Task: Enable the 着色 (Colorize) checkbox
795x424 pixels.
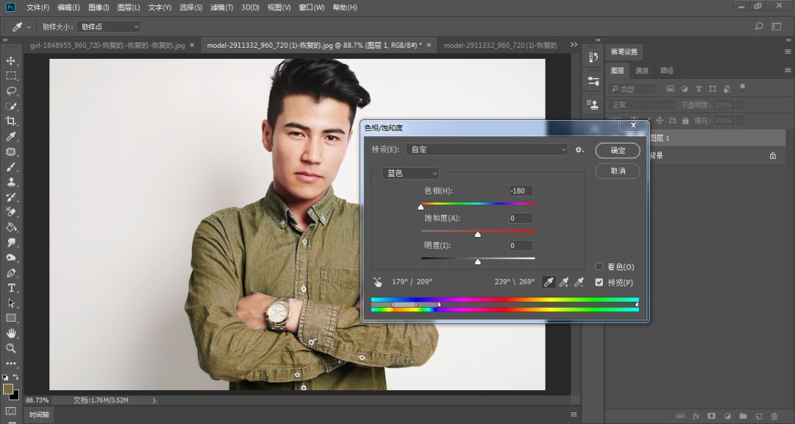Action: 599,266
